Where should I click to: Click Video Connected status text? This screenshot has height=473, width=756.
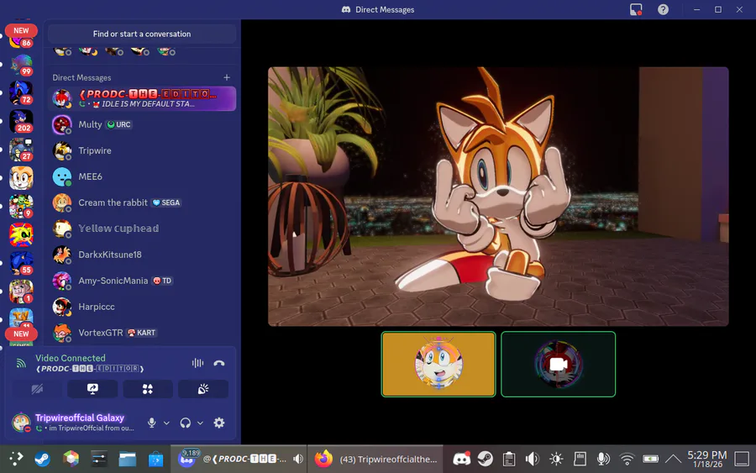tap(70, 358)
